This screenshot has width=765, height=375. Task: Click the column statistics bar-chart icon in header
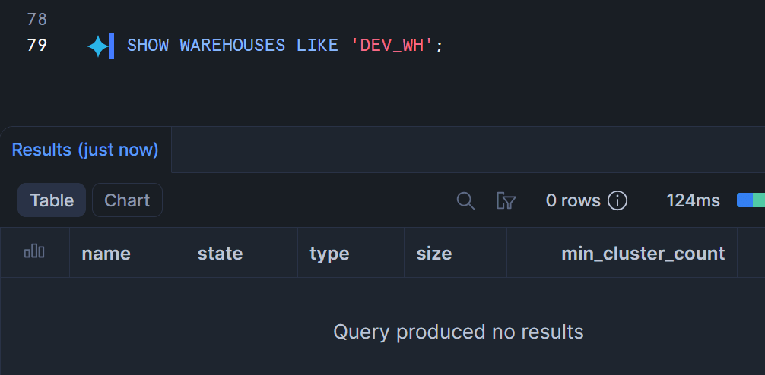[34, 252]
